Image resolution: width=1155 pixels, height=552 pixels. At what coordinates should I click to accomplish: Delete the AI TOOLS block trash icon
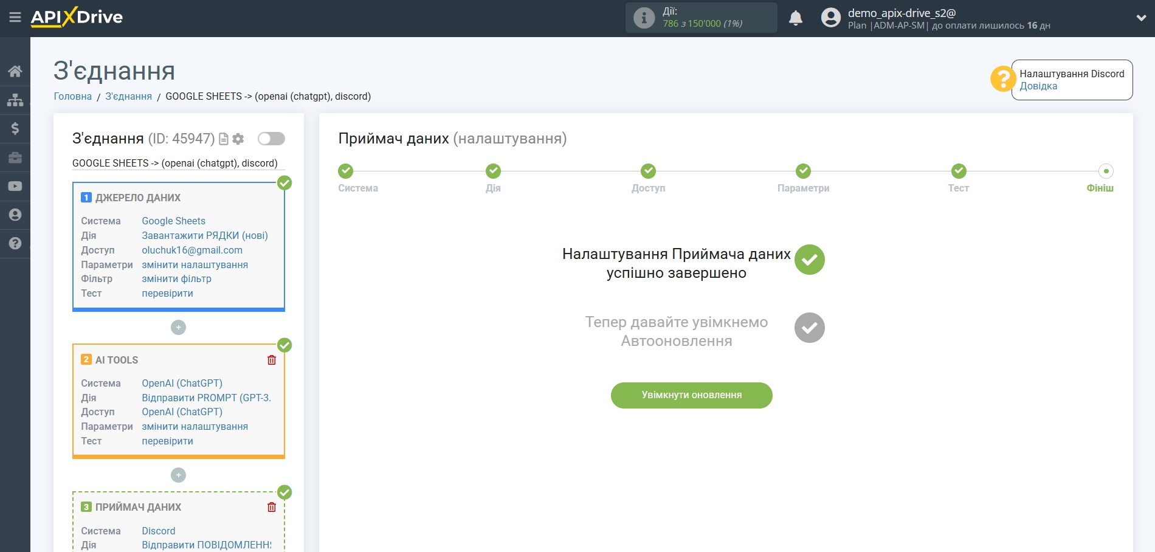272,360
